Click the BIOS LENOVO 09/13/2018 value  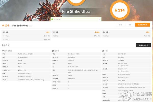[124, 74]
